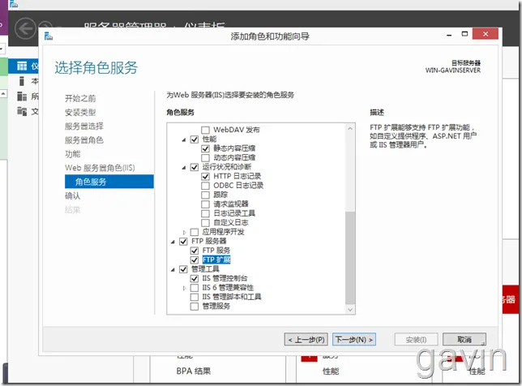Viewport: 522px width, 386px height.
Task: Close the wizard with the red X
Action: pyautogui.click(x=486, y=34)
